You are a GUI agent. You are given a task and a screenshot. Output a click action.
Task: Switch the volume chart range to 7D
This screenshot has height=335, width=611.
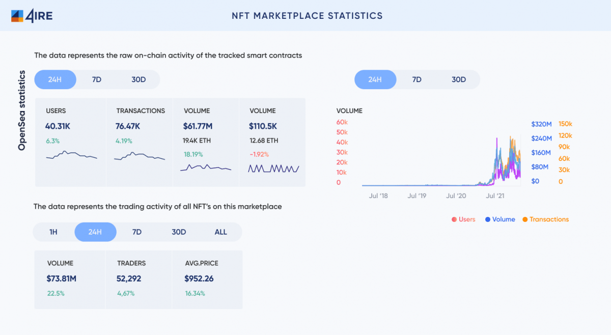coord(416,80)
